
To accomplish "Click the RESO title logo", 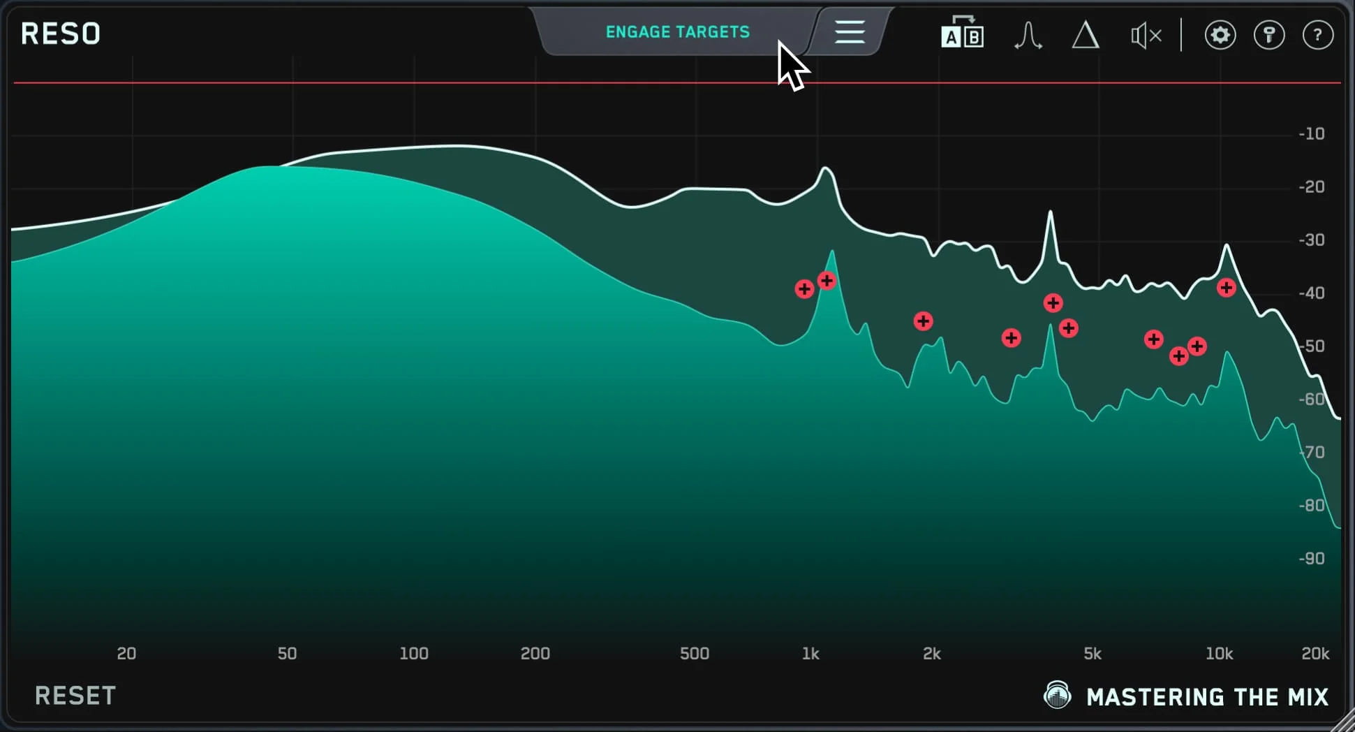I will [61, 34].
